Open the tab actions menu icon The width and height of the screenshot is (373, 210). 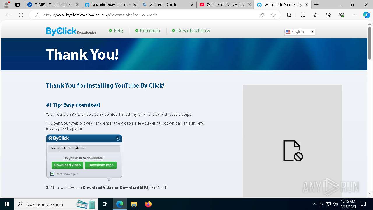(x=17, y=5)
